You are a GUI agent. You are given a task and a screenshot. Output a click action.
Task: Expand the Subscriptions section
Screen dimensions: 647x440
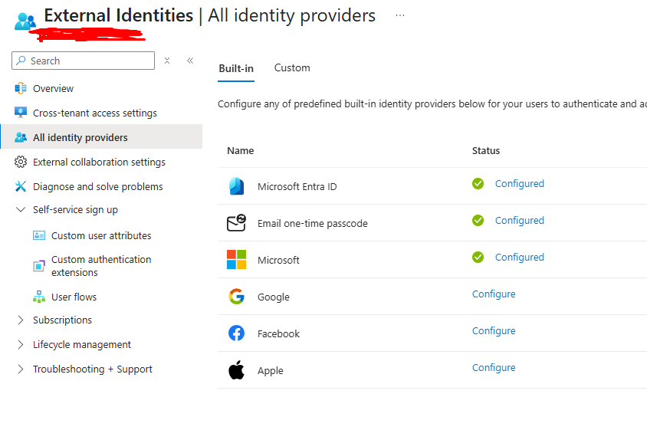point(21,320)
